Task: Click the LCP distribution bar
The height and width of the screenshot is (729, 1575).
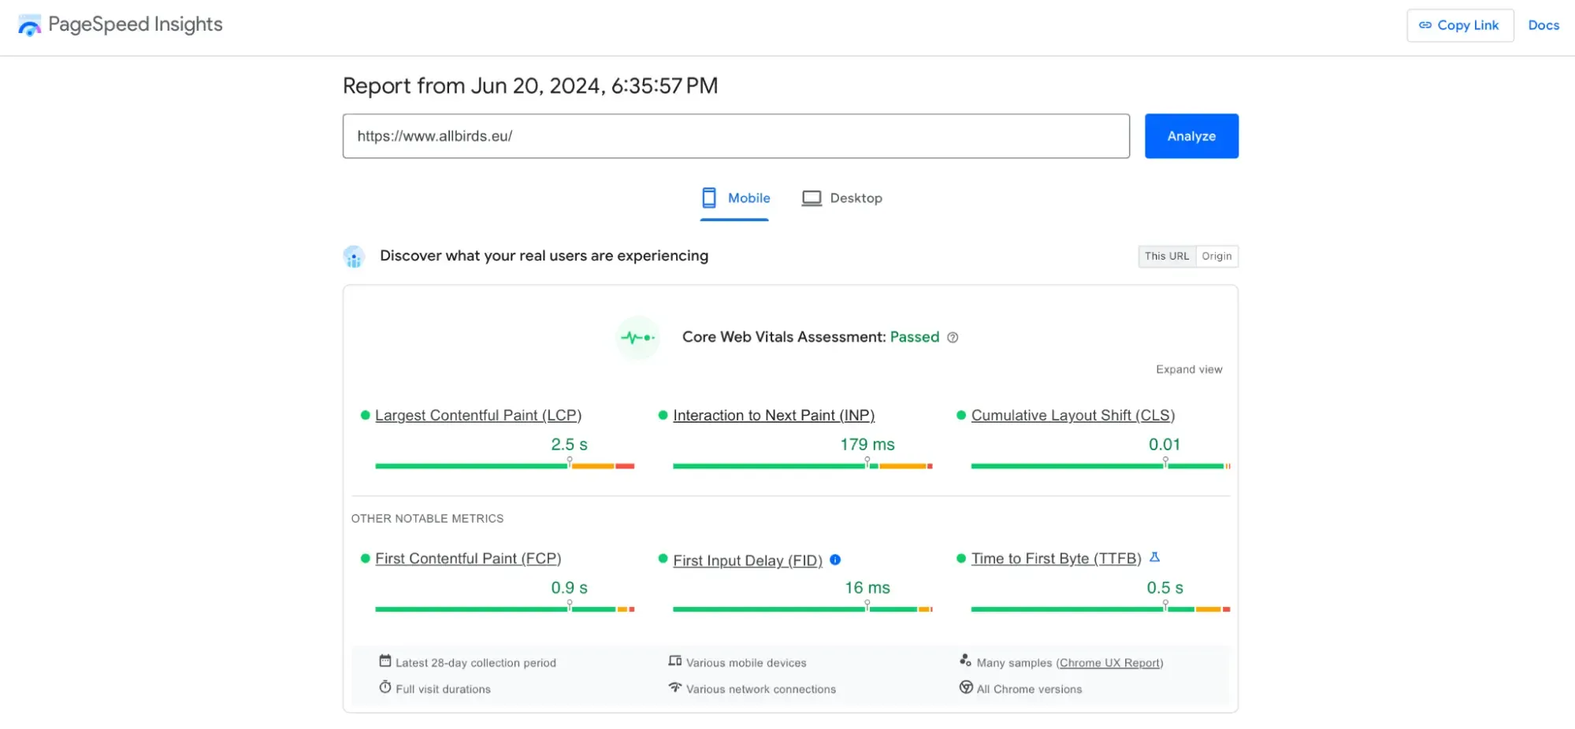Action: (x=505, y=466)
